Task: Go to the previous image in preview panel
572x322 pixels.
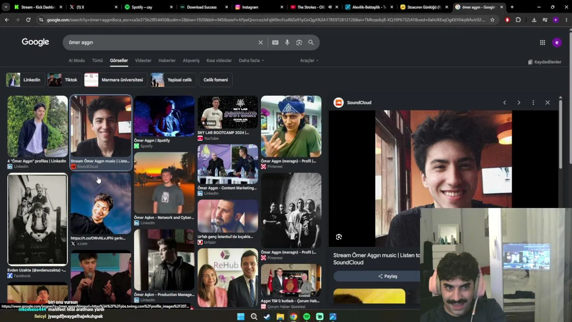Action: point(505,102)
